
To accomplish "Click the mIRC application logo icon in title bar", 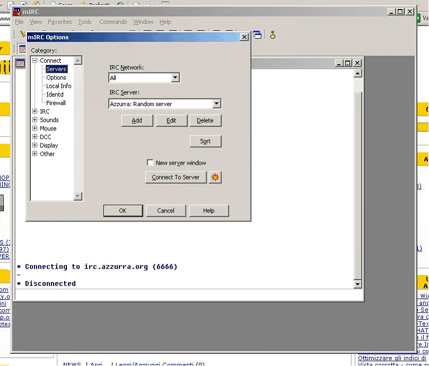I will (x=17, y=12).
